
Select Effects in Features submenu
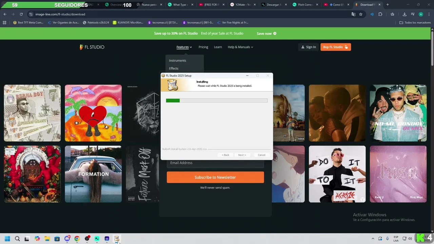click(x=174, y=68)
